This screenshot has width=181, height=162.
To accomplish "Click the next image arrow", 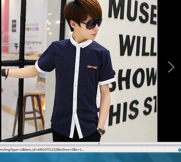I will click(171, 67).
